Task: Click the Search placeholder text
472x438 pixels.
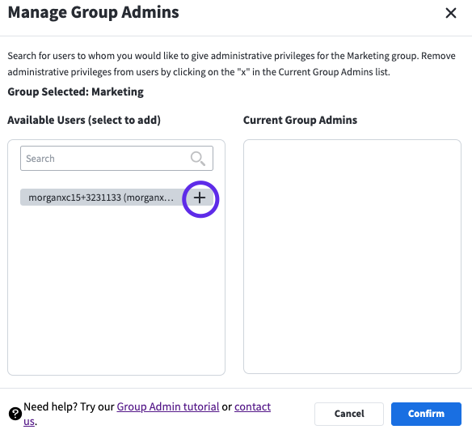Action: [x=40, y=159]
